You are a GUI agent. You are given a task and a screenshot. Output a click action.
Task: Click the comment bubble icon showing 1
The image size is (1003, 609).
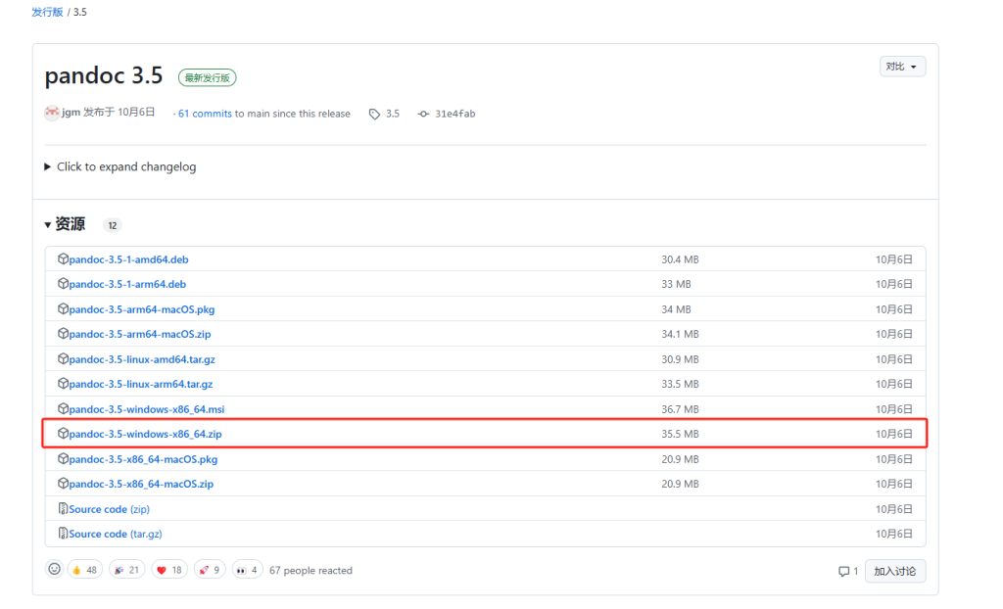point(843,571)
